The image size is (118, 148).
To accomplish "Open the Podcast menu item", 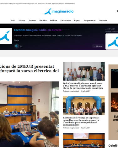I will [x=32, y=20].
